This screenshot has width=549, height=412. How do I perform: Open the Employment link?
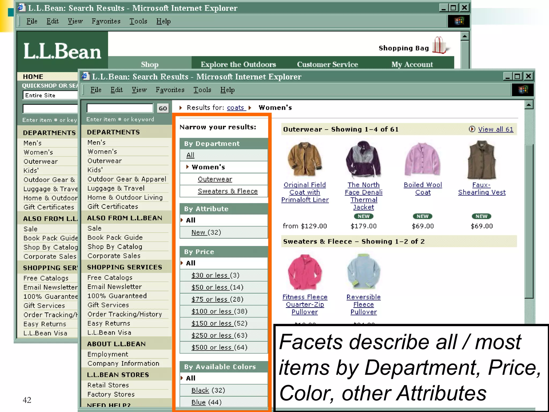pyautogui.click(x=108, y=354)
